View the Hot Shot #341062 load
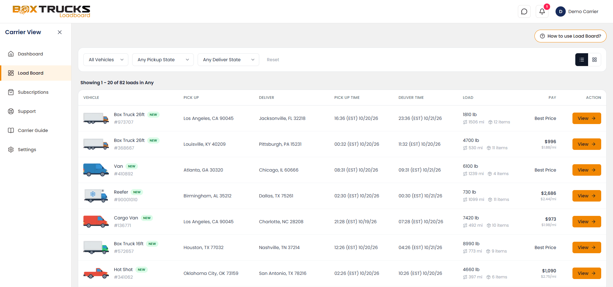This screenshot has height=287, width=613. pos(587,273)
